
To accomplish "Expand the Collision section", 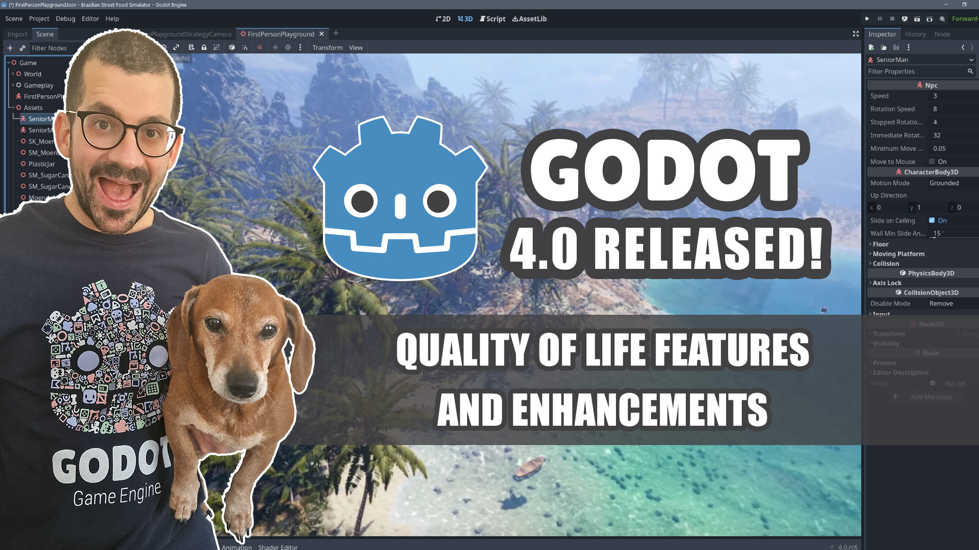I will [885, 263].
